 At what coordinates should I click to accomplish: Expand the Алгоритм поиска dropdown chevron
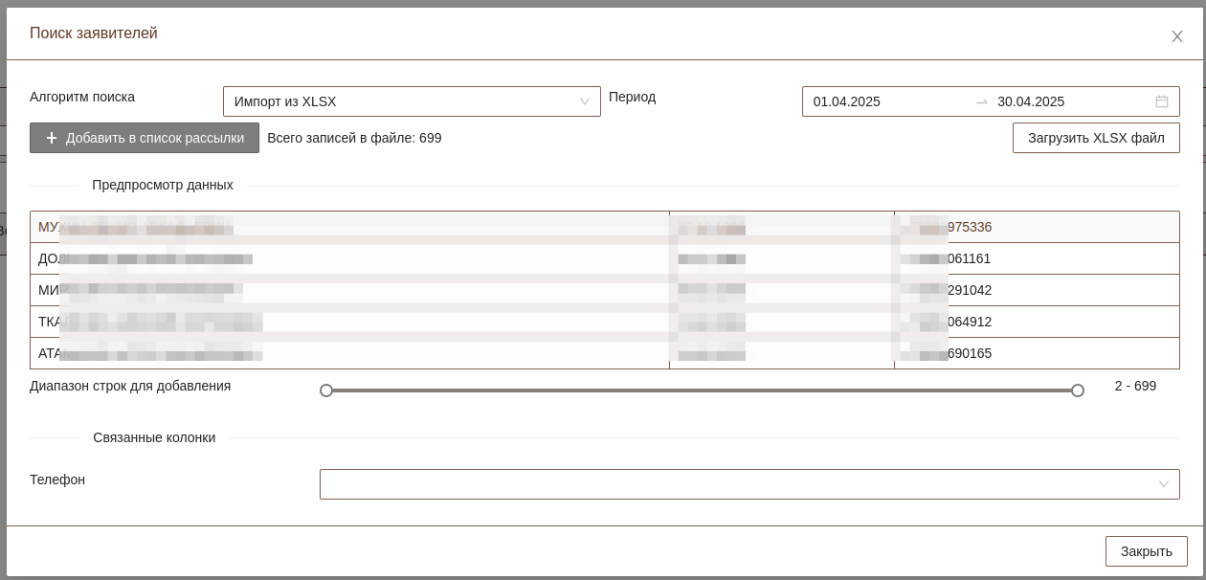coord(585,101)
